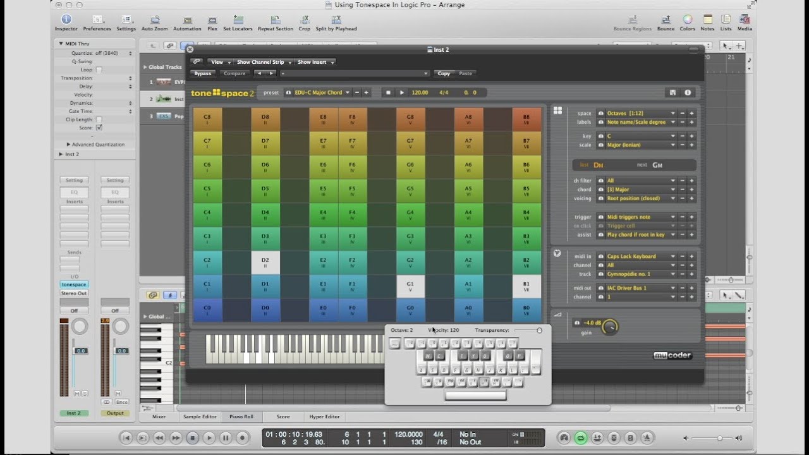This screenshot has width=809, height=455.
Task: Go to beginning using the transport bar
Action: 126,437
